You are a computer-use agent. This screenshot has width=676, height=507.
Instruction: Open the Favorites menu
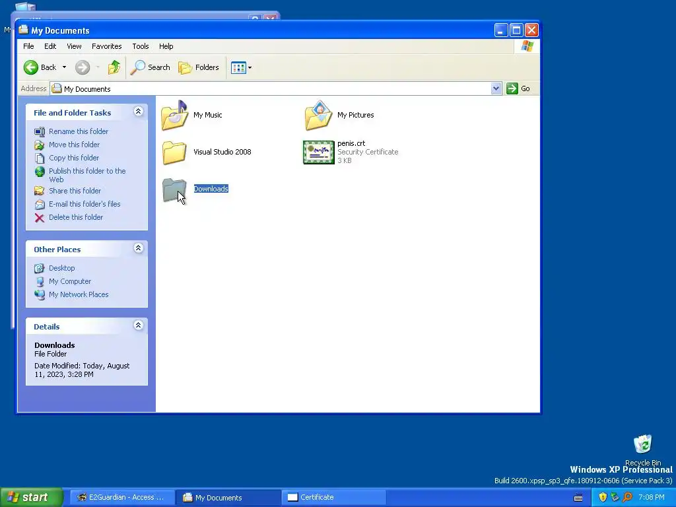[106, 46]
